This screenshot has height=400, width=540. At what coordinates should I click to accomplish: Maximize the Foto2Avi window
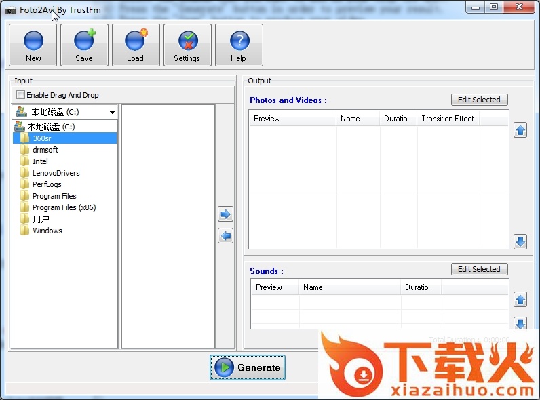pyautogui.click(x=494, y=7)
